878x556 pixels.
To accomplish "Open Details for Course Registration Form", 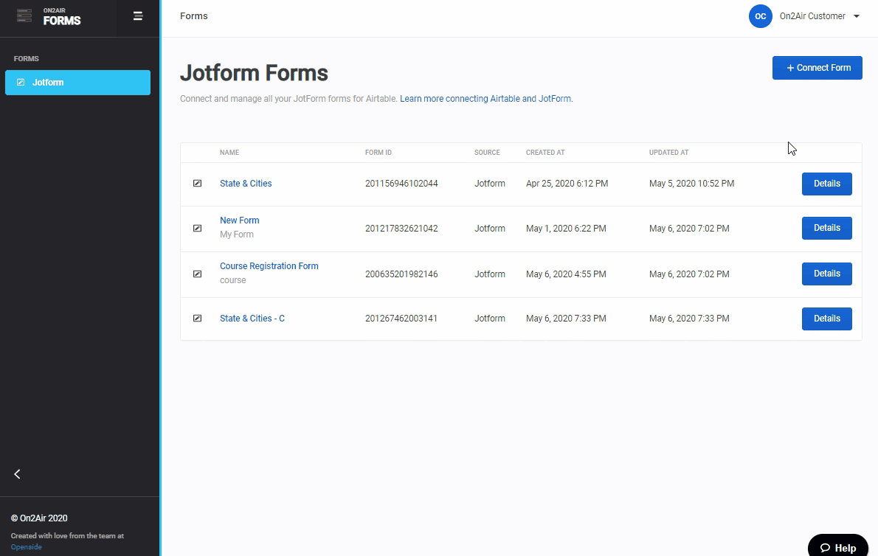I will [x=826, y=274].
